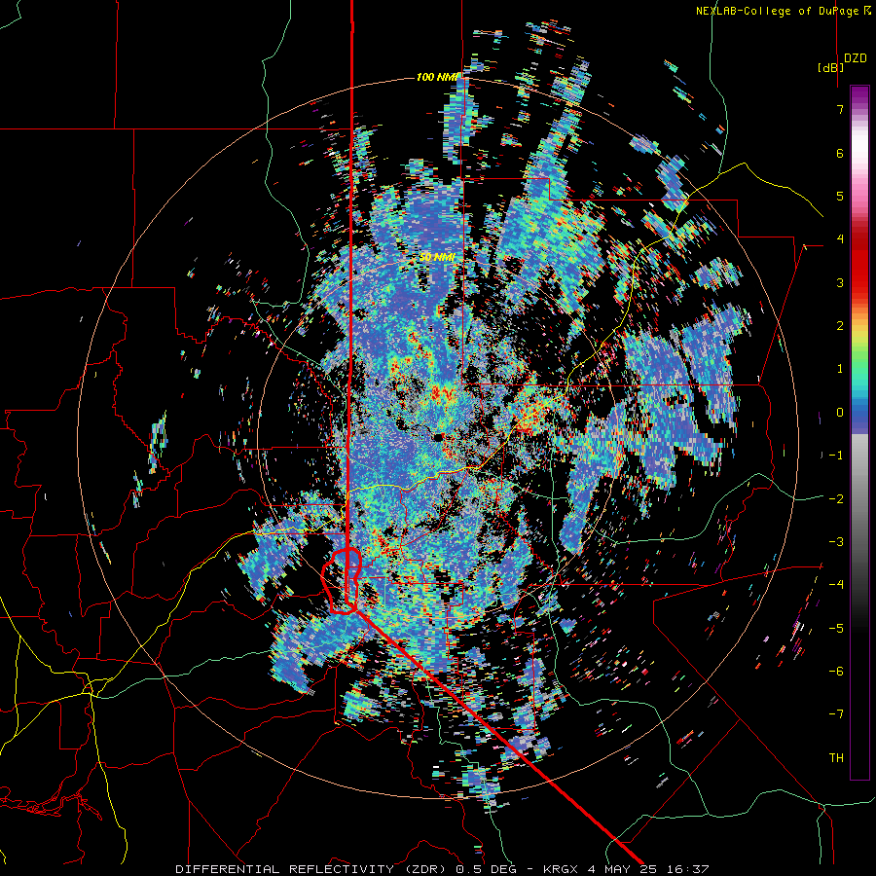Click the legend value -5
Image resolution: width=876 pixels, height=876 pixels.
[836, 628]
